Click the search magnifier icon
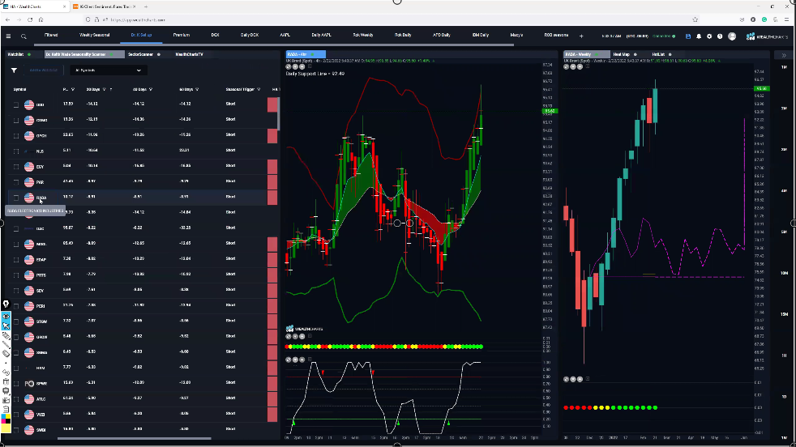Viewport: 796px width, 447px height. pos(24,36)
